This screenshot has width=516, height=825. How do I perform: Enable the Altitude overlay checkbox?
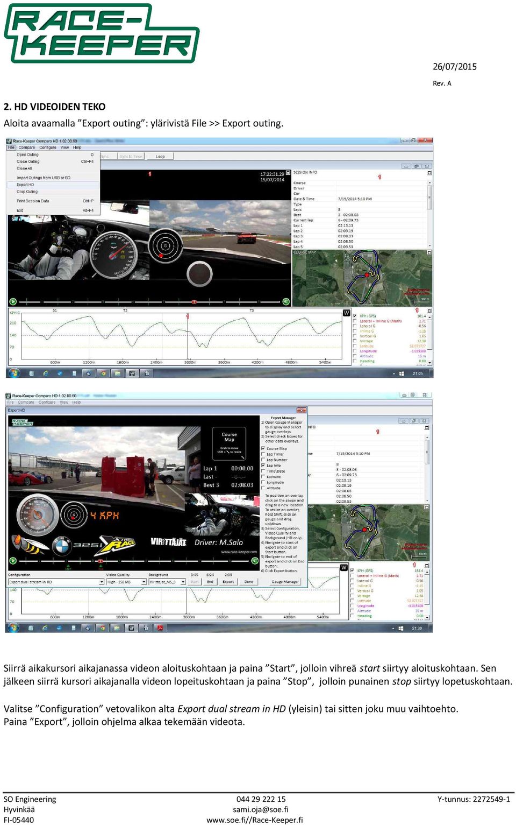point(263,488)
